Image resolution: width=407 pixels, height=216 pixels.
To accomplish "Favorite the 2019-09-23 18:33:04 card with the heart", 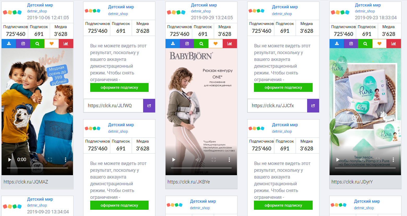I will tap(380, 44).
